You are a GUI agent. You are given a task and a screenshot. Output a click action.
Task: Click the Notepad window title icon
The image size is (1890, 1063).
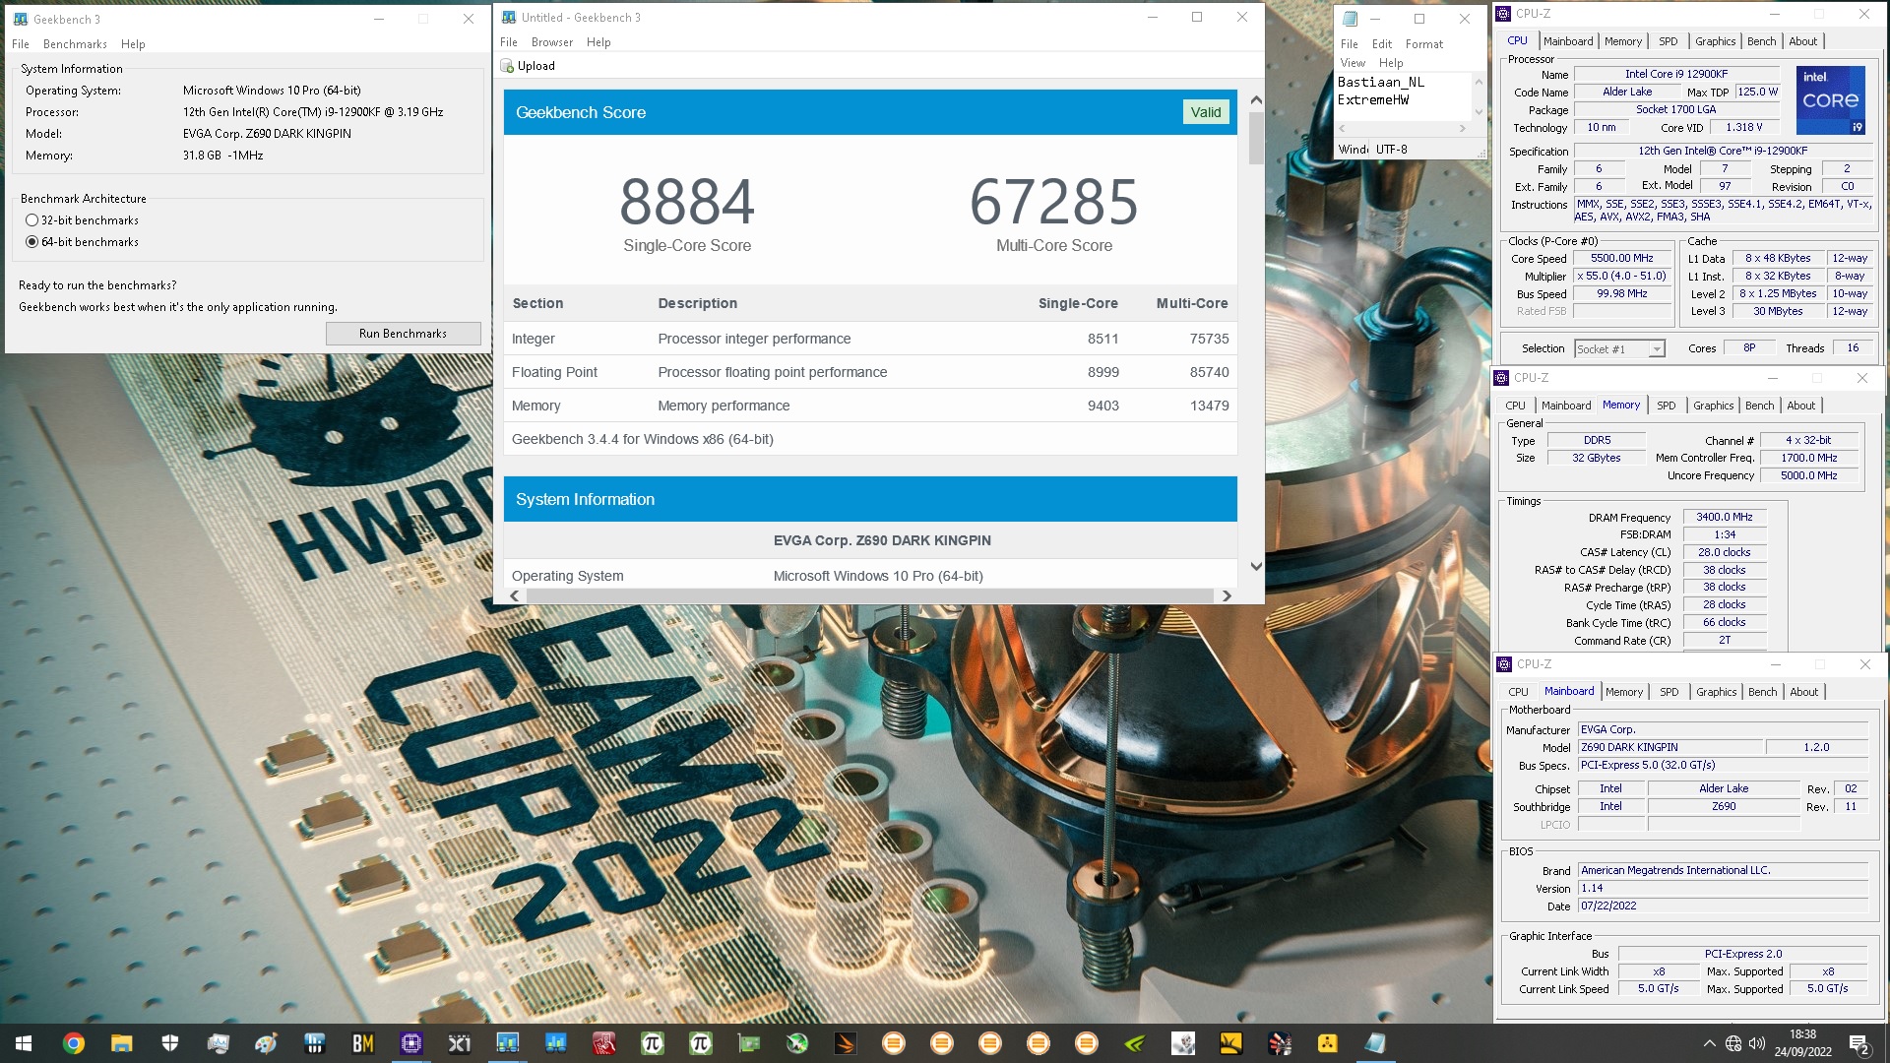[x=1351, y=19]
